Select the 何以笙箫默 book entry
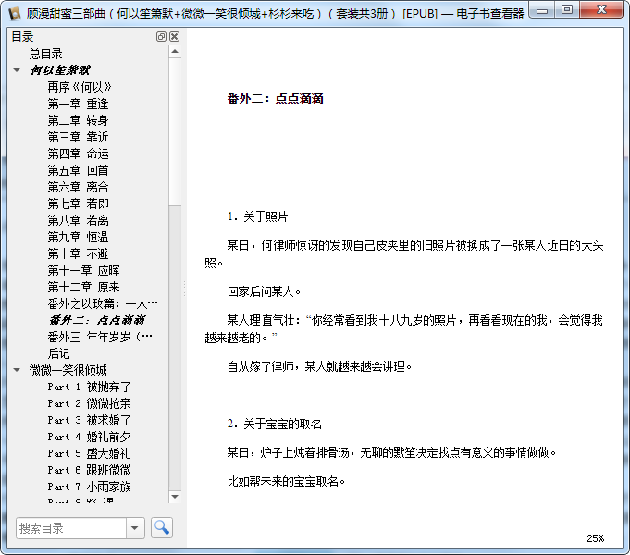The image size is (630, 555). tap(61, 70)
